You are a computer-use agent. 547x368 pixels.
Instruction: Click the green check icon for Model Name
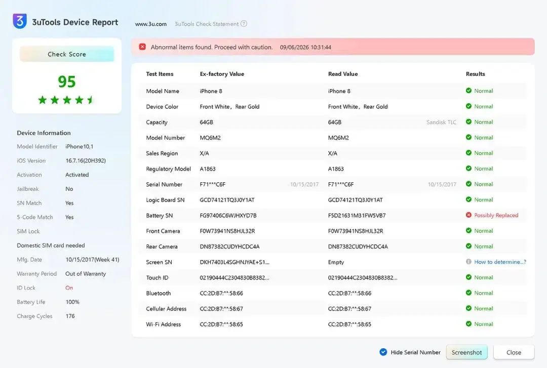(468, 91)
